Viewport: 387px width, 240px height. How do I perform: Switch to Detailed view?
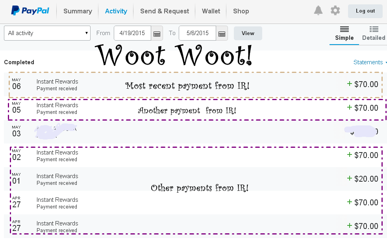[x=374, y=33]
